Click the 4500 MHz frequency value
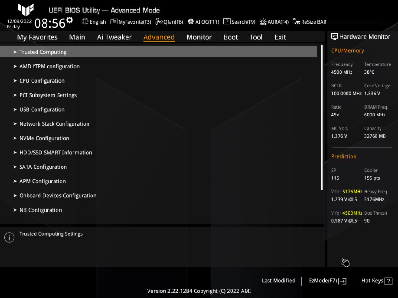This screenshot has height=298, width=398. [x=341, y=72]
